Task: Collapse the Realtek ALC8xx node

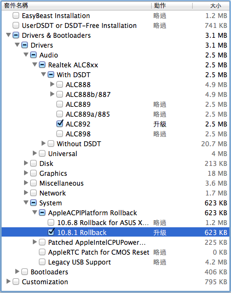Action: tap(34, 65)
